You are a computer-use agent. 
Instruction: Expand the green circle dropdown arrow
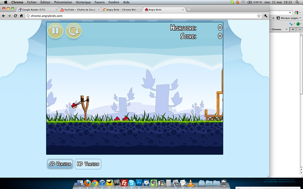pos(300,24)
